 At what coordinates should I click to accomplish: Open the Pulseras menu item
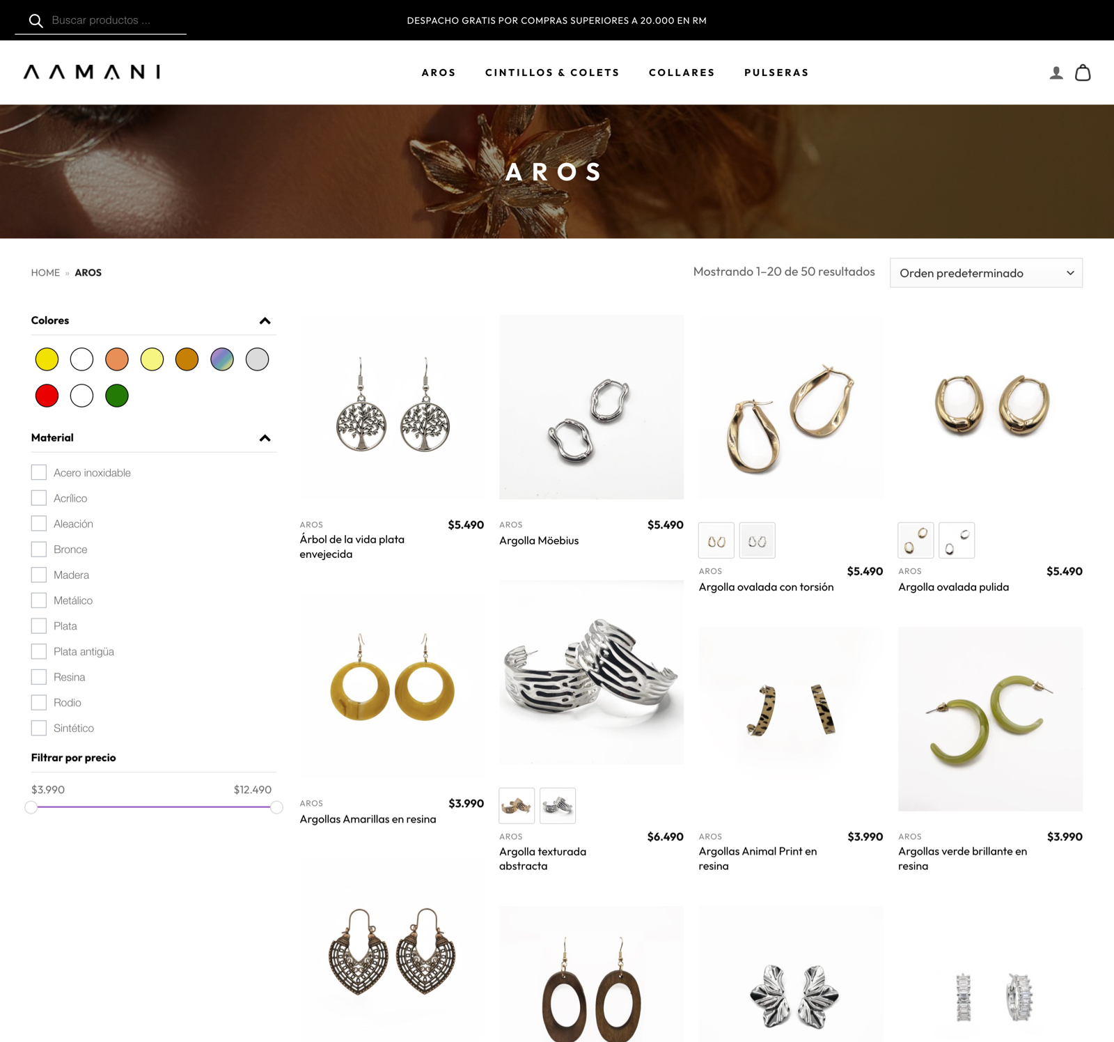pos(776,72)
